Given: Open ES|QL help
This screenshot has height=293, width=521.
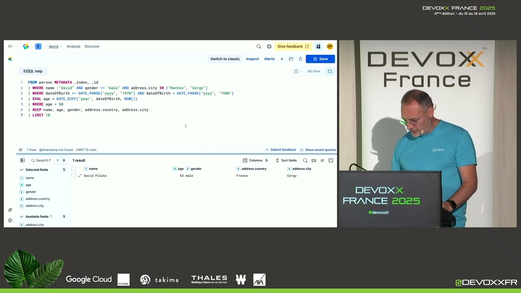Looking at the screenshot, I should 33,71.
